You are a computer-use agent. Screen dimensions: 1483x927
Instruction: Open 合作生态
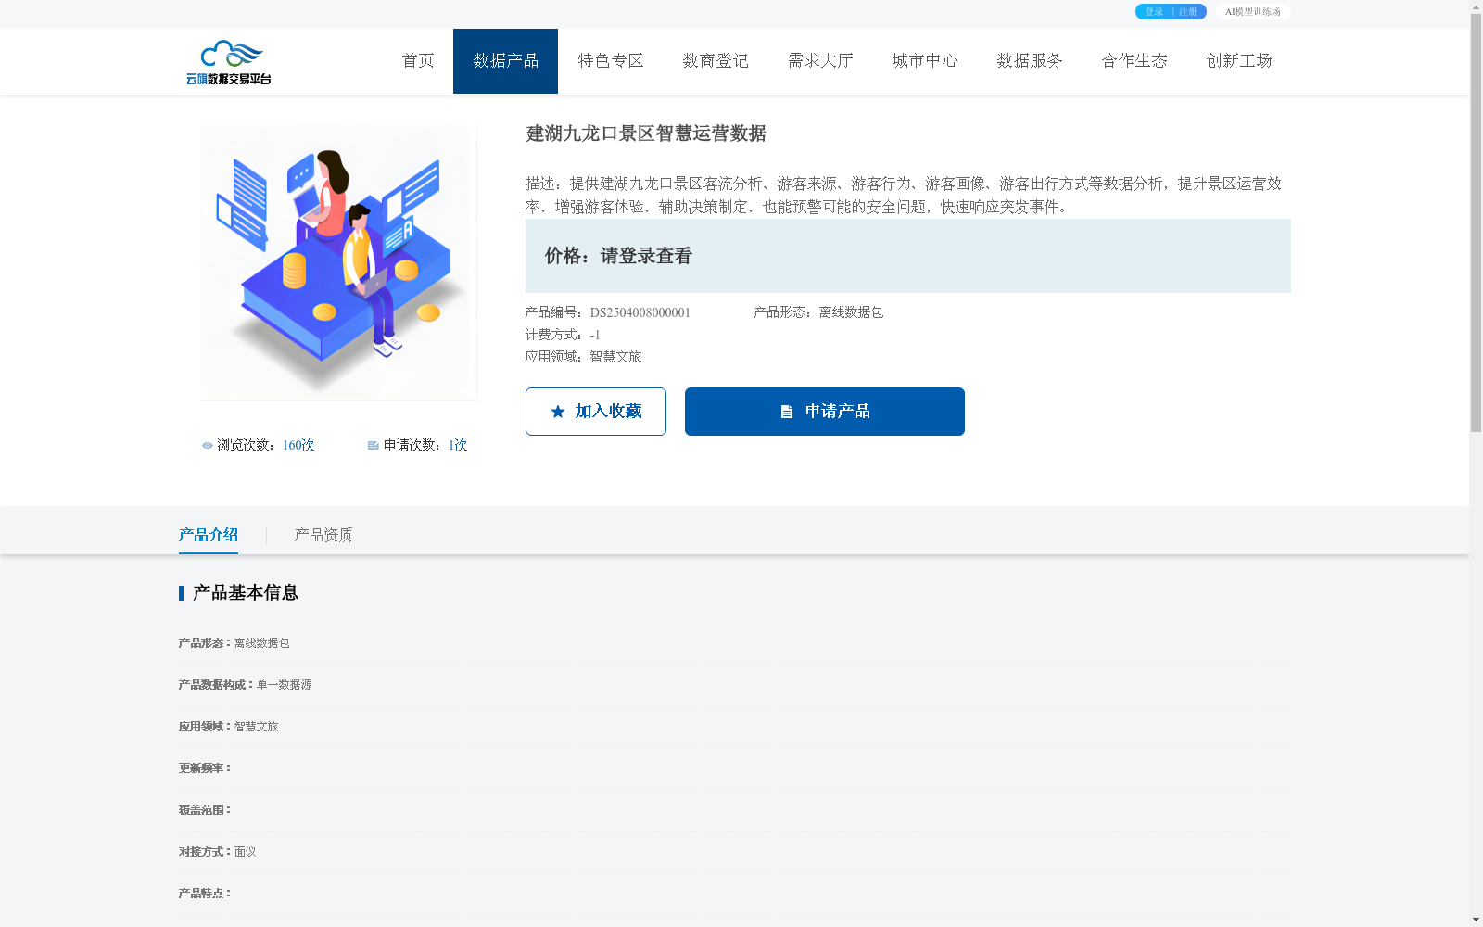click(1134, 60)
